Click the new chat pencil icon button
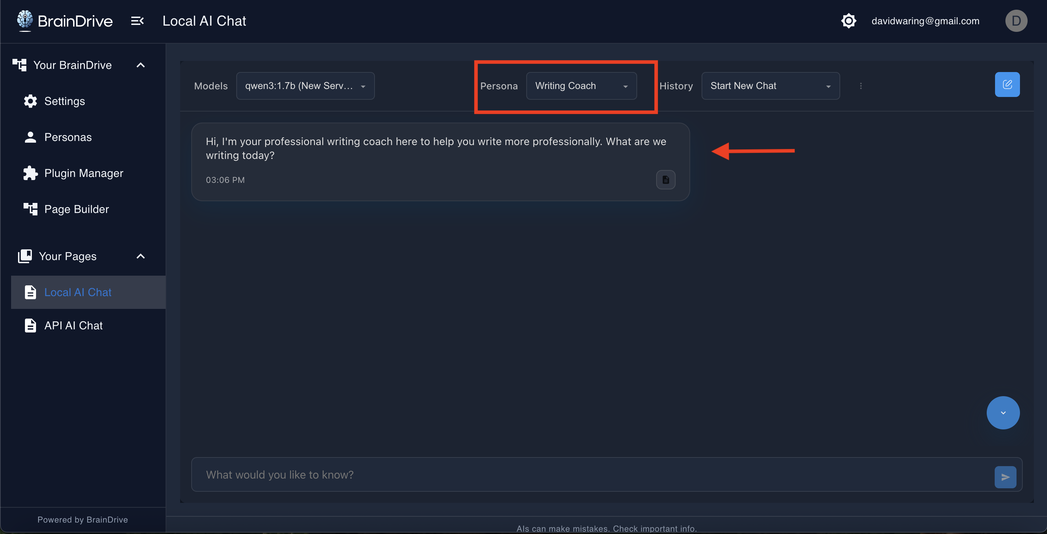This screenshot has width=1047, height=534. (x=1007, y=84)
